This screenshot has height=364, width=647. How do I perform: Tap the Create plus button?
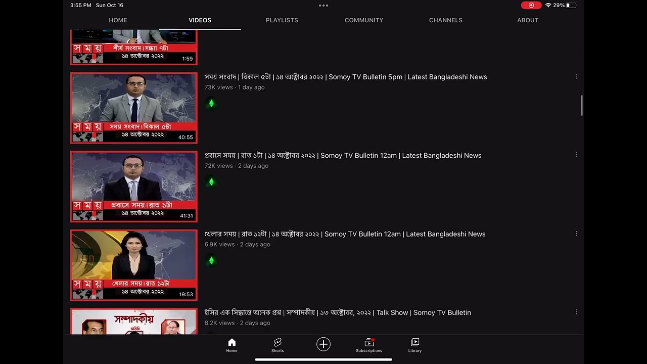click(x=323, y=344)
